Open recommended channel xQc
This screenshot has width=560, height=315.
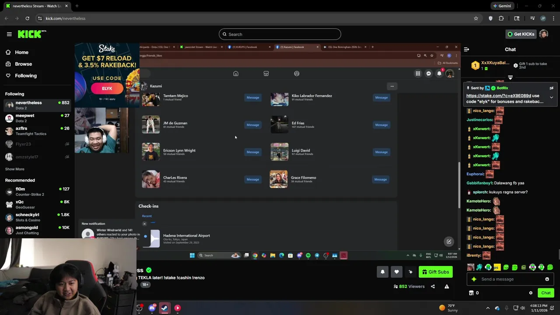click(x=37, y=204)
